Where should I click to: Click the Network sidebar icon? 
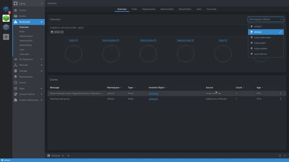pyautogui.click(x=16, y=65)
